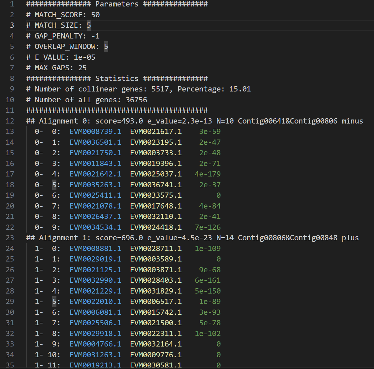Click gene EVM0036501.1
This screenshot has height=369, width=374.
click(x=95, y=142)
